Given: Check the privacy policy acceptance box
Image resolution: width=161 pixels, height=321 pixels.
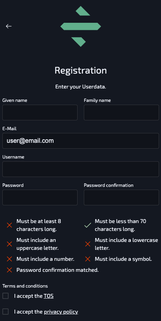Looking at the screenshot, I should pos(5,312).
